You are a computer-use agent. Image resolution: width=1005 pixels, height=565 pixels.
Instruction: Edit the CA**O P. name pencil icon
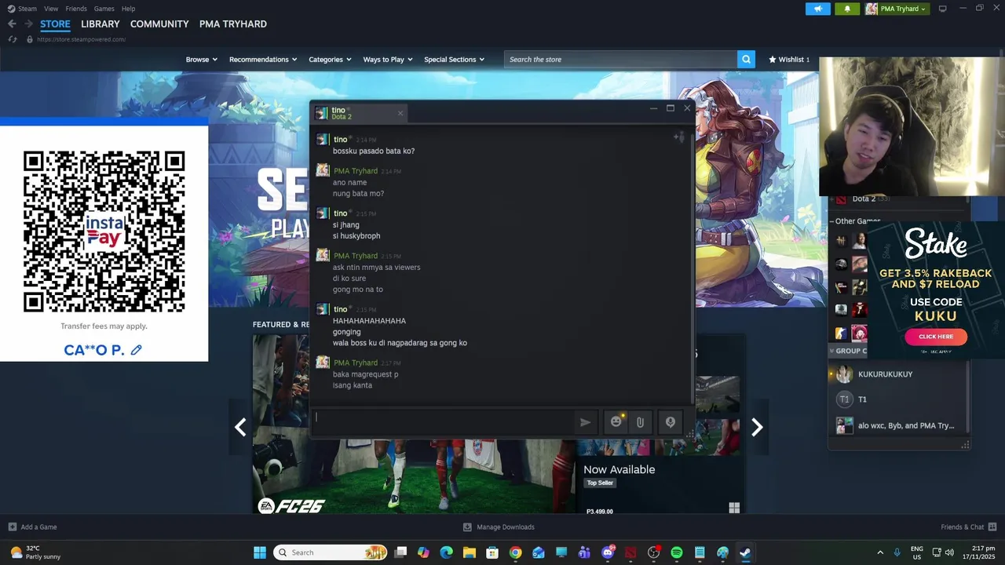pos(136,350)
